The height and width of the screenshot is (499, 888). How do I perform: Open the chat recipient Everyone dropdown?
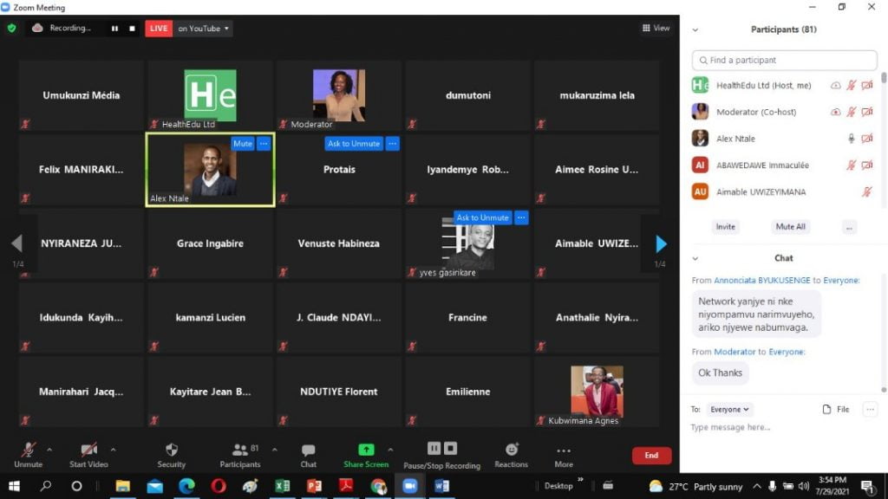(729, 409)
